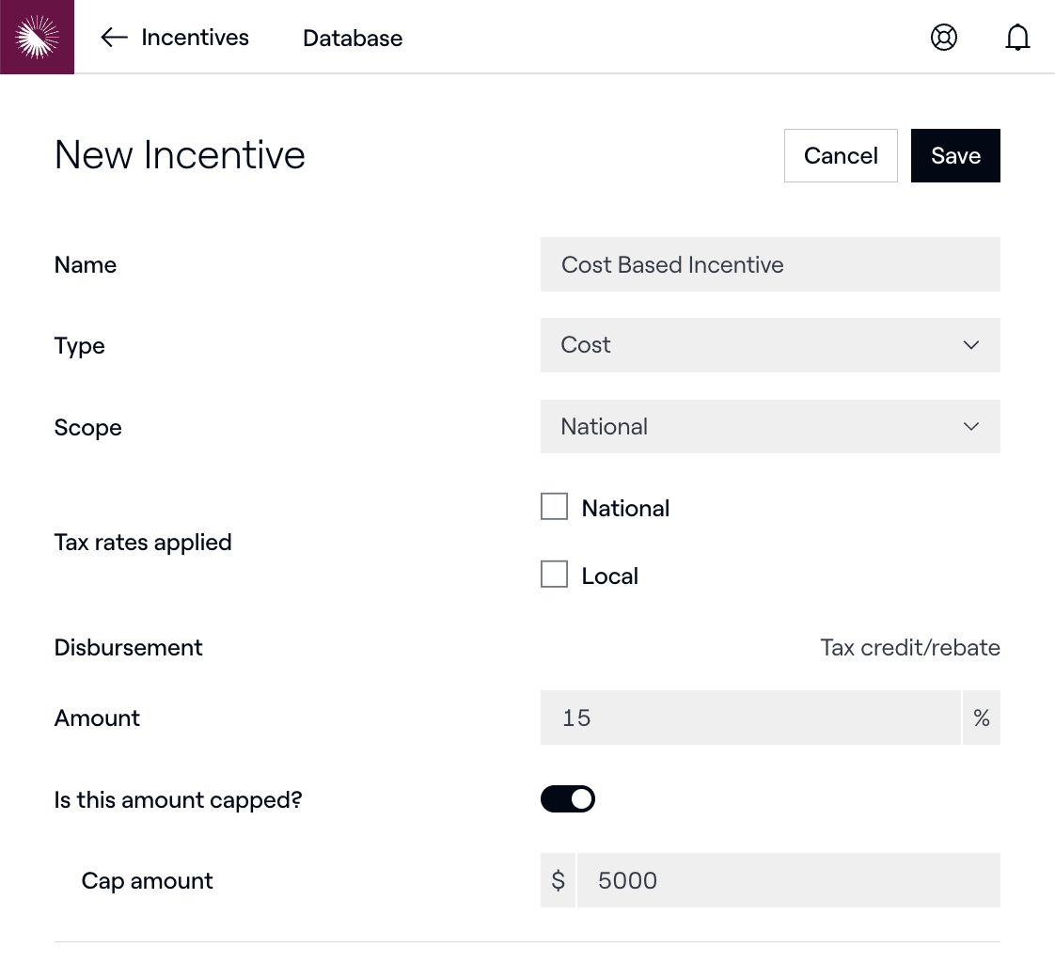Click the Cap amount input field
Screen dimensions: 1055x978
pyautogui.click(x=788, y=881)
